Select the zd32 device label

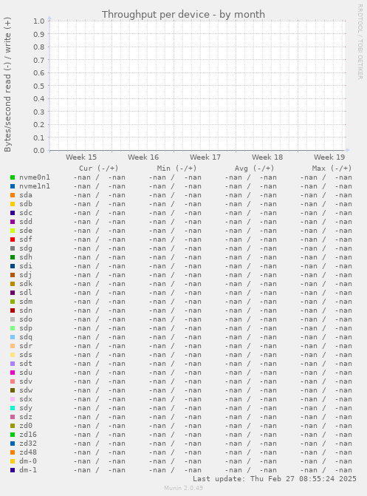tap(28, 444)
